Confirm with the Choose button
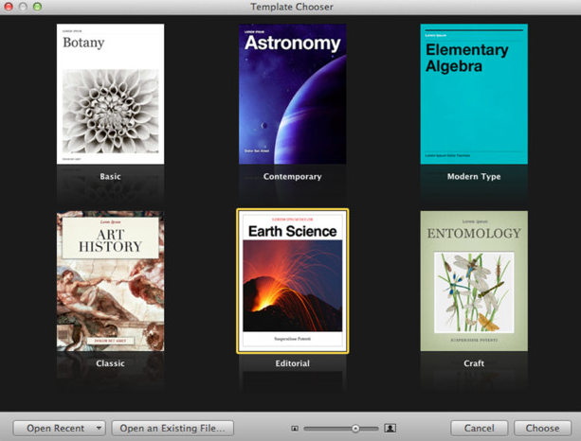The image size is (581, 441). pos(542,429)
